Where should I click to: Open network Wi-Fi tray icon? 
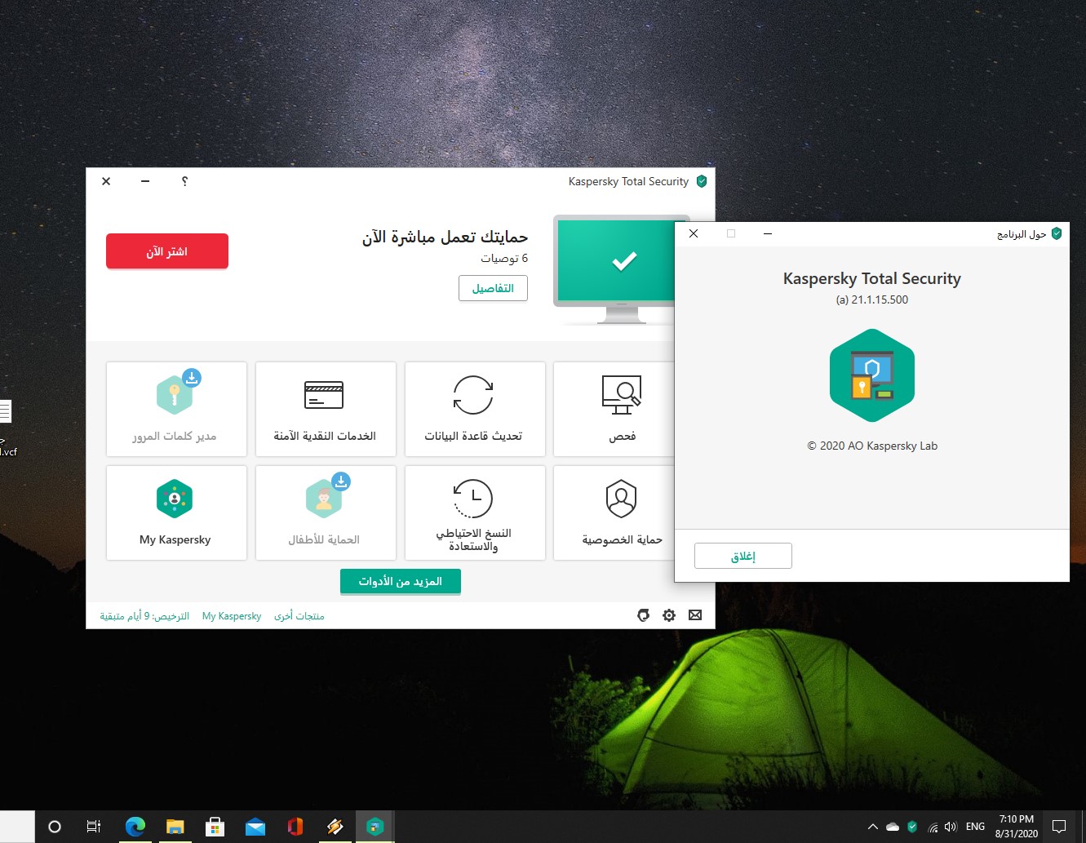pyautogui.click(x=933, y=827)
